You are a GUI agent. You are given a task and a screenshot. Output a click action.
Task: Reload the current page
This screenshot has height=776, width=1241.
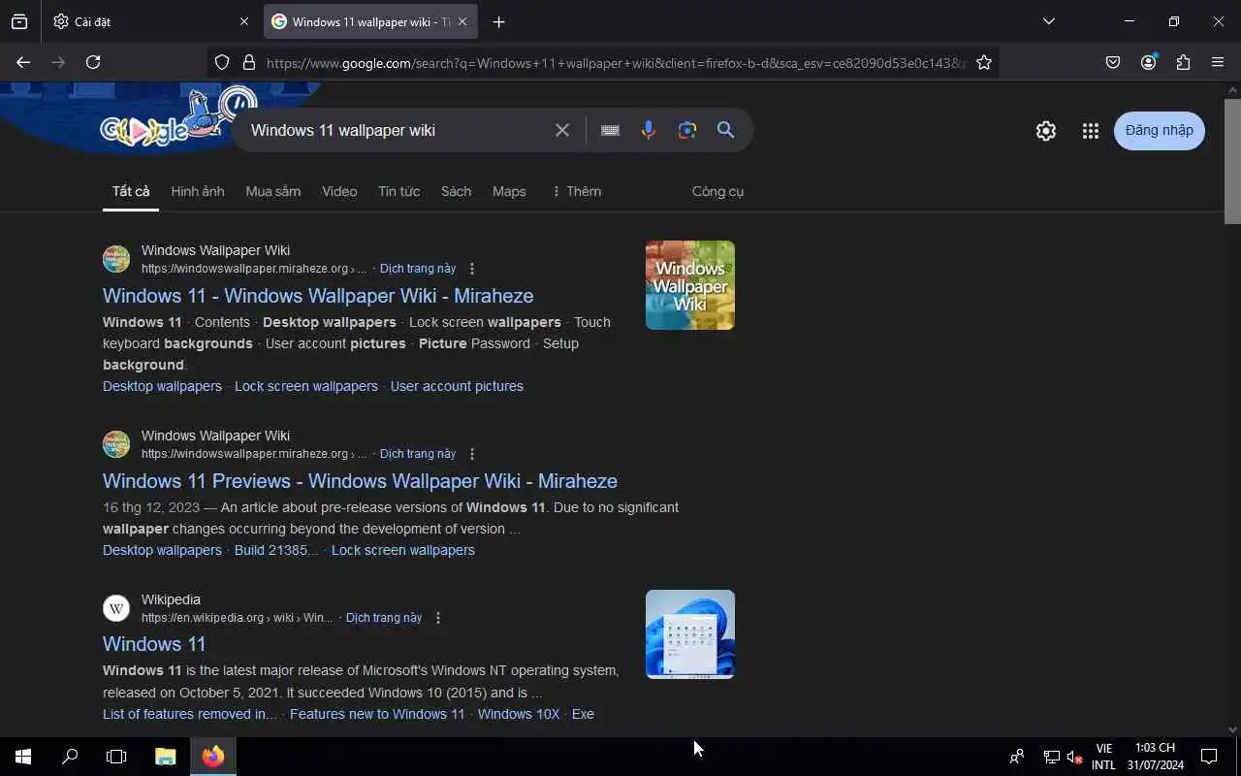(93, 62)
